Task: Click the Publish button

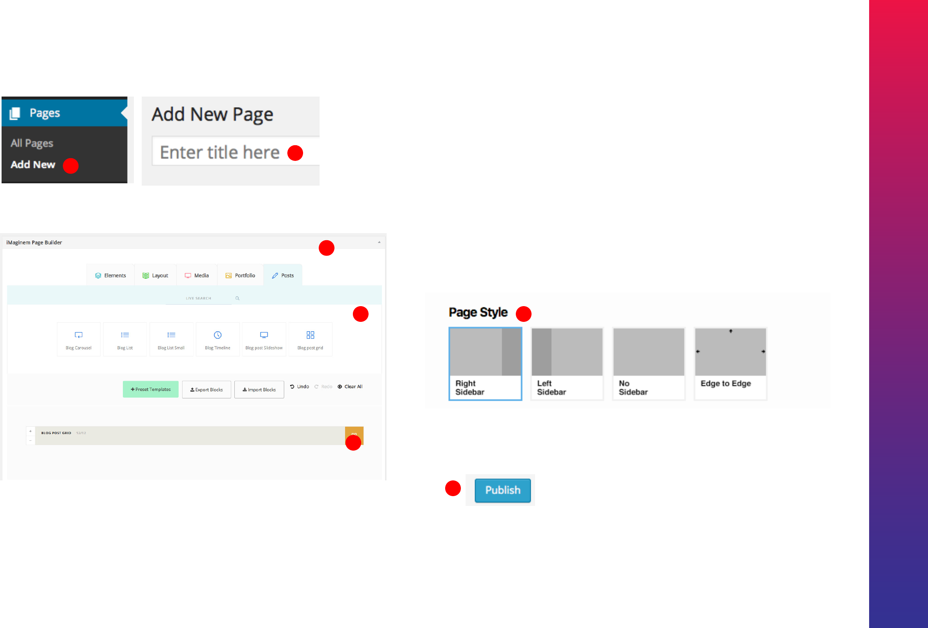Action: pos(502,490)
